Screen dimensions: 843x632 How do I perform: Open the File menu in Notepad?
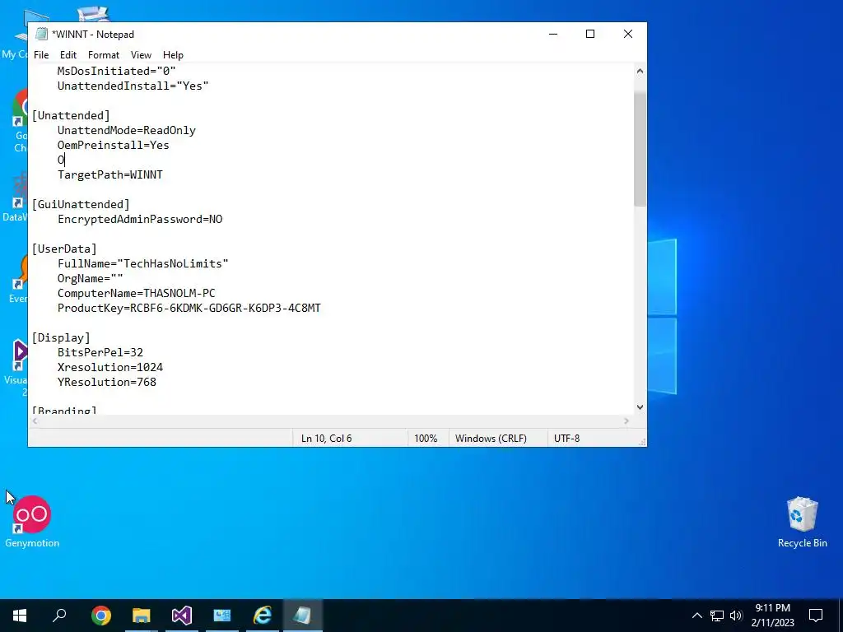(x=41, y=55)
